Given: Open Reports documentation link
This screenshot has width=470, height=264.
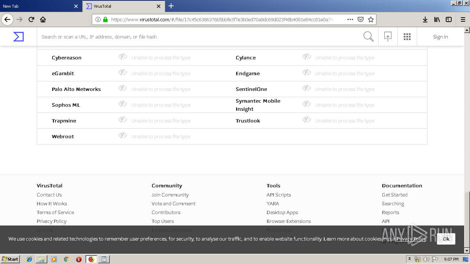Looking at the screenshot, I should (x=390, y=212).
